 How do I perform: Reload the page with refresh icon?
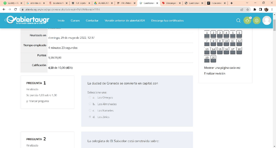click(16, 9)
